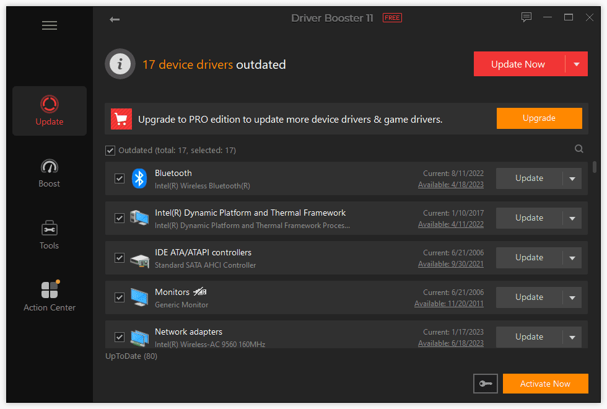Deselect the Monitors driver checkbox
Image resolution: width=607 pixels, height=409 pixels.
(x=120, y=297)
